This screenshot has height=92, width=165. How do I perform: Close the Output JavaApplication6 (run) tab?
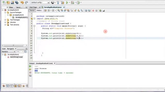coord(54,63)
